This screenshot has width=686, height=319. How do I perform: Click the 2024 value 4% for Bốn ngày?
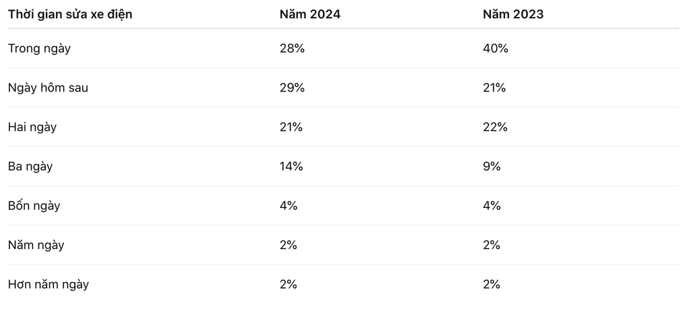pos(289,206)
